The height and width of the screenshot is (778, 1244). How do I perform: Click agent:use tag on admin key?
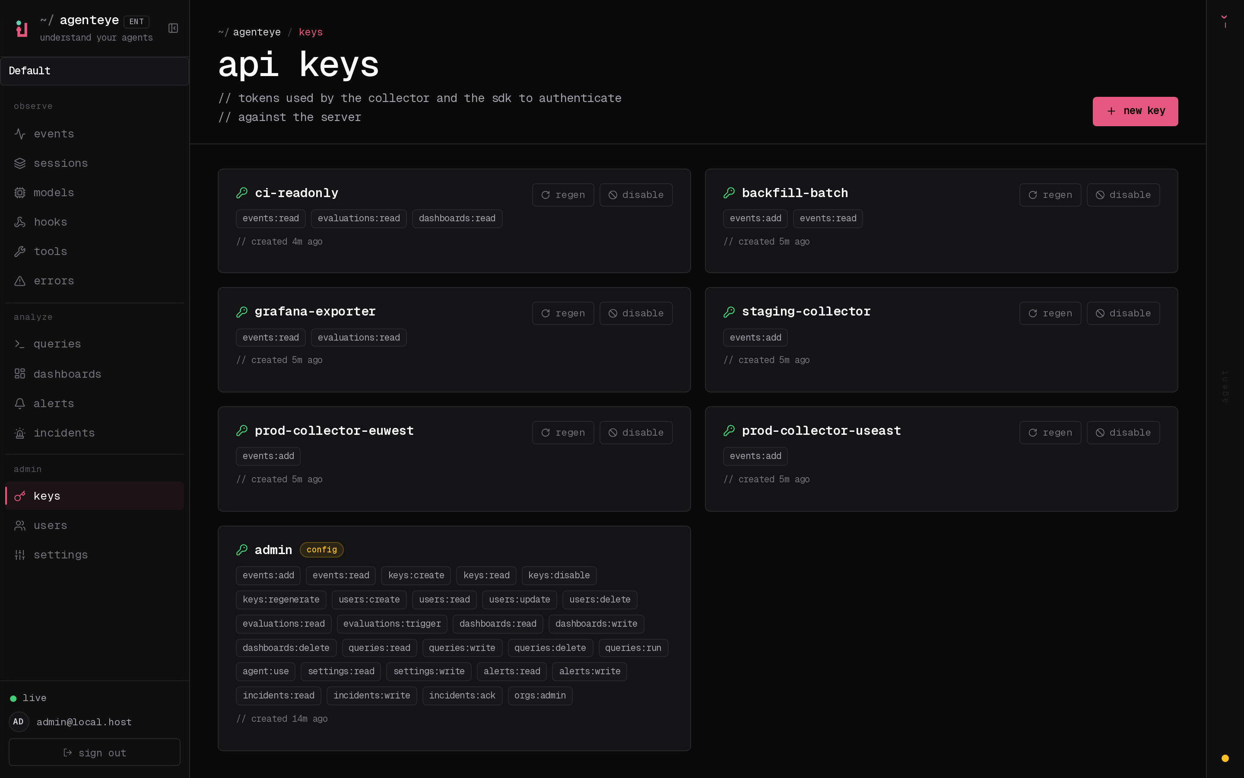(x=266, y=672)
